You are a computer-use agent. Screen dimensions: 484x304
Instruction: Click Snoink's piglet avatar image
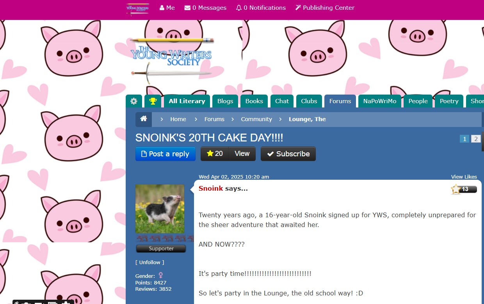pyautogui.click(x=160, y=209)
